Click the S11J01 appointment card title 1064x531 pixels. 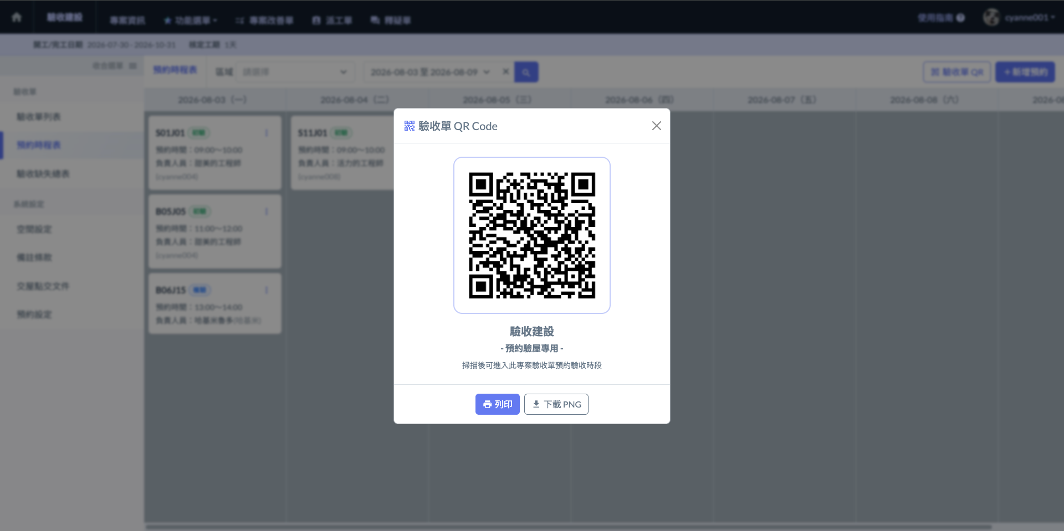(313, 133)
